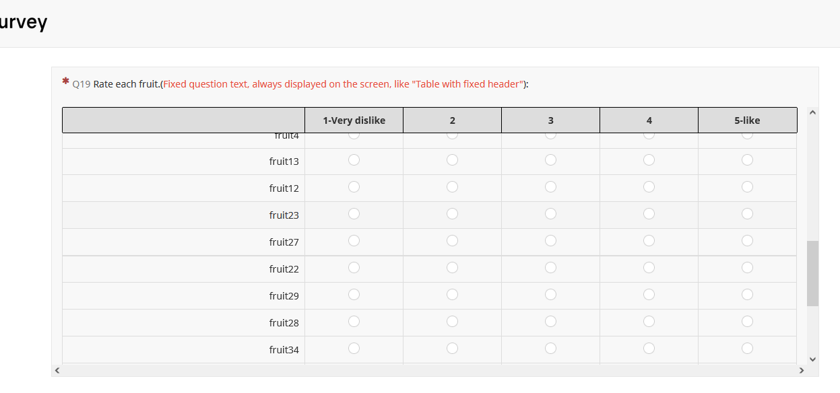
Task: Select rating 1-Very dislike for fruit13
Action: pyautogui.click(x=354, y=160)
